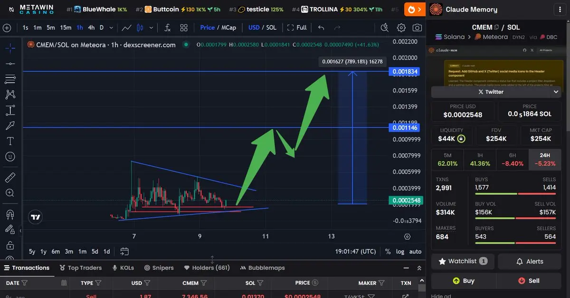Toggle log scale on price axis
This screenshot has width=570, height=298.
(400, 251)
